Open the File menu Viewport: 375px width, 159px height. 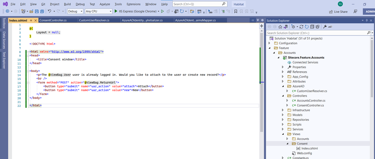tap(13, 4)
